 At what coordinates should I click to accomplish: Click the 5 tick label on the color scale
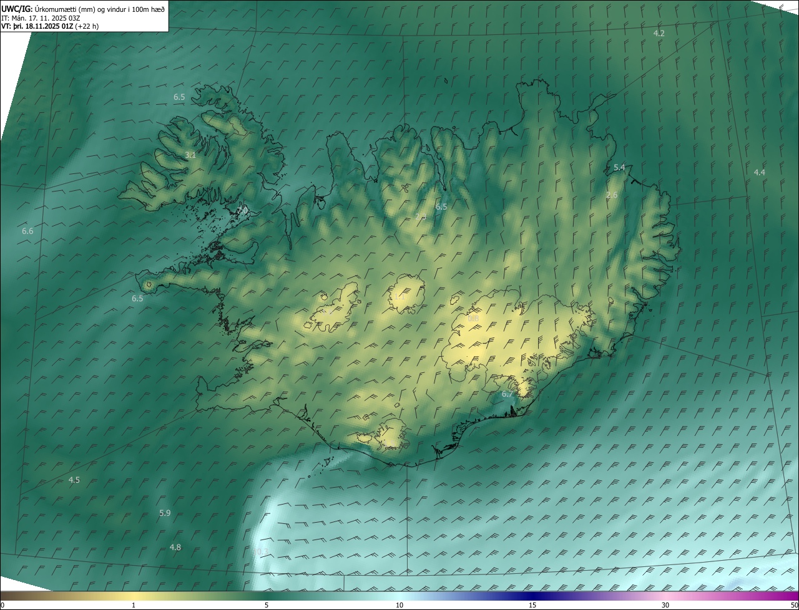267,605
